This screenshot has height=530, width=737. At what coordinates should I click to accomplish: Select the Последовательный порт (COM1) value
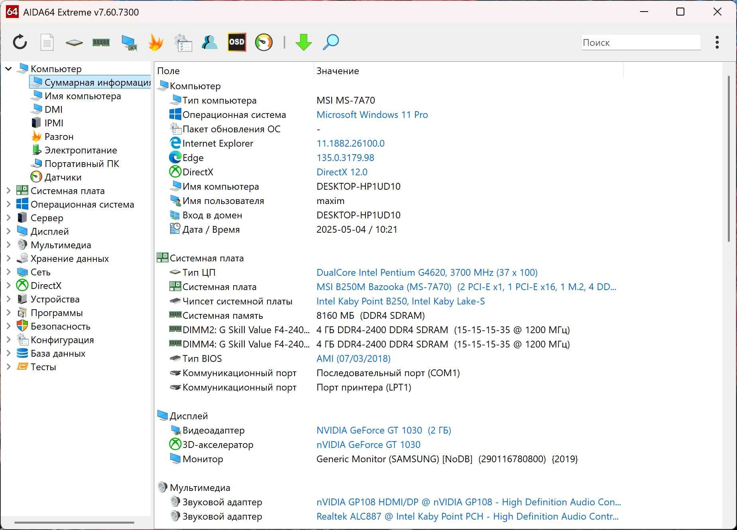click(x=388, y=373)
